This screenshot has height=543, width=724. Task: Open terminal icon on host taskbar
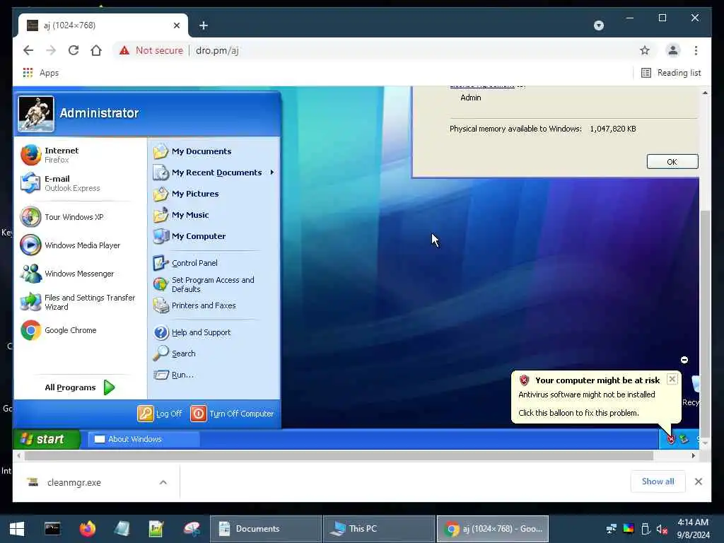(52, 529)
